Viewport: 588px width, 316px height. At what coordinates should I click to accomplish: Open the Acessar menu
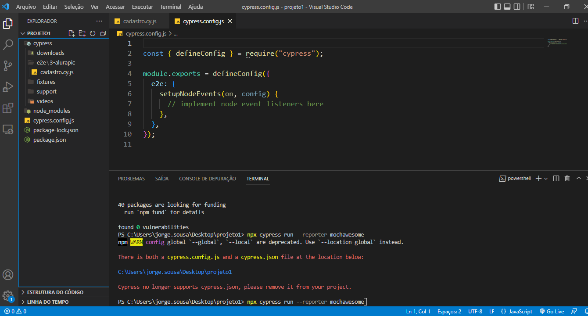(115, 7)
